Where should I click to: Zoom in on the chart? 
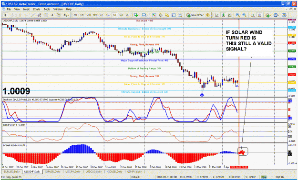238,15
